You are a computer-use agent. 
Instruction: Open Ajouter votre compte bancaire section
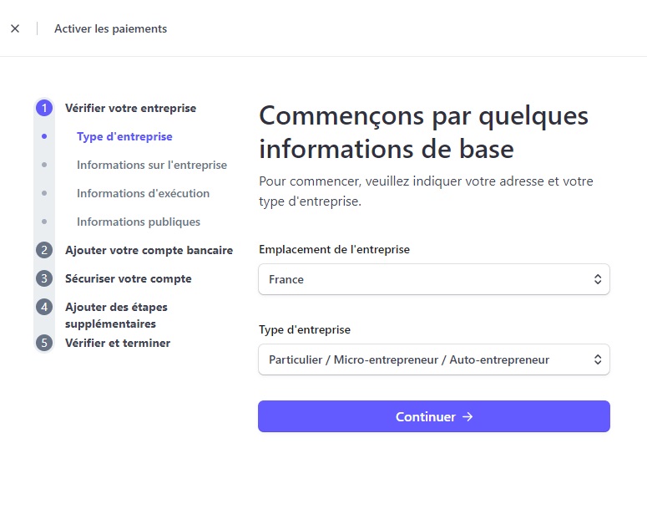[x=149, y=250]
